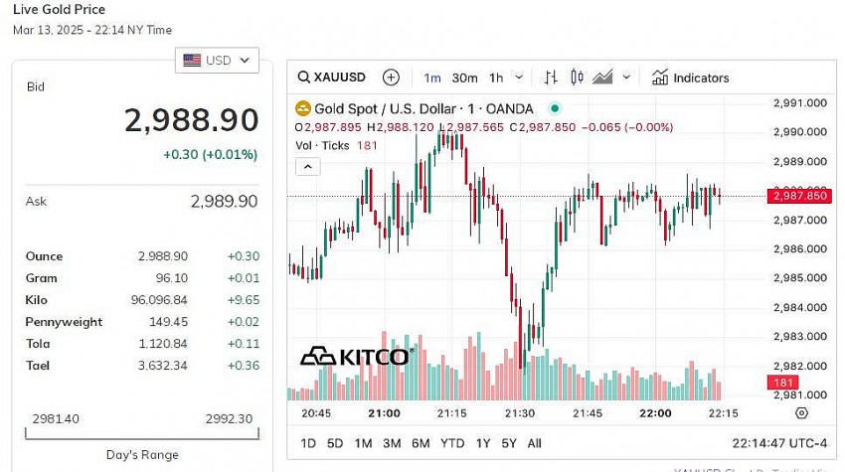845x472 pixels.
Task: Open the USD currency dropdown
Action: click(217, 61)
